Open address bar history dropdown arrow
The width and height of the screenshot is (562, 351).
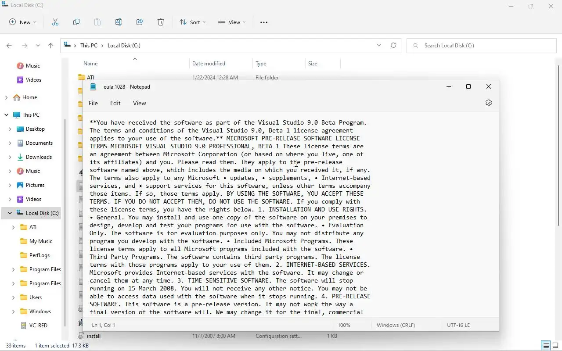[x=379, y=45]
